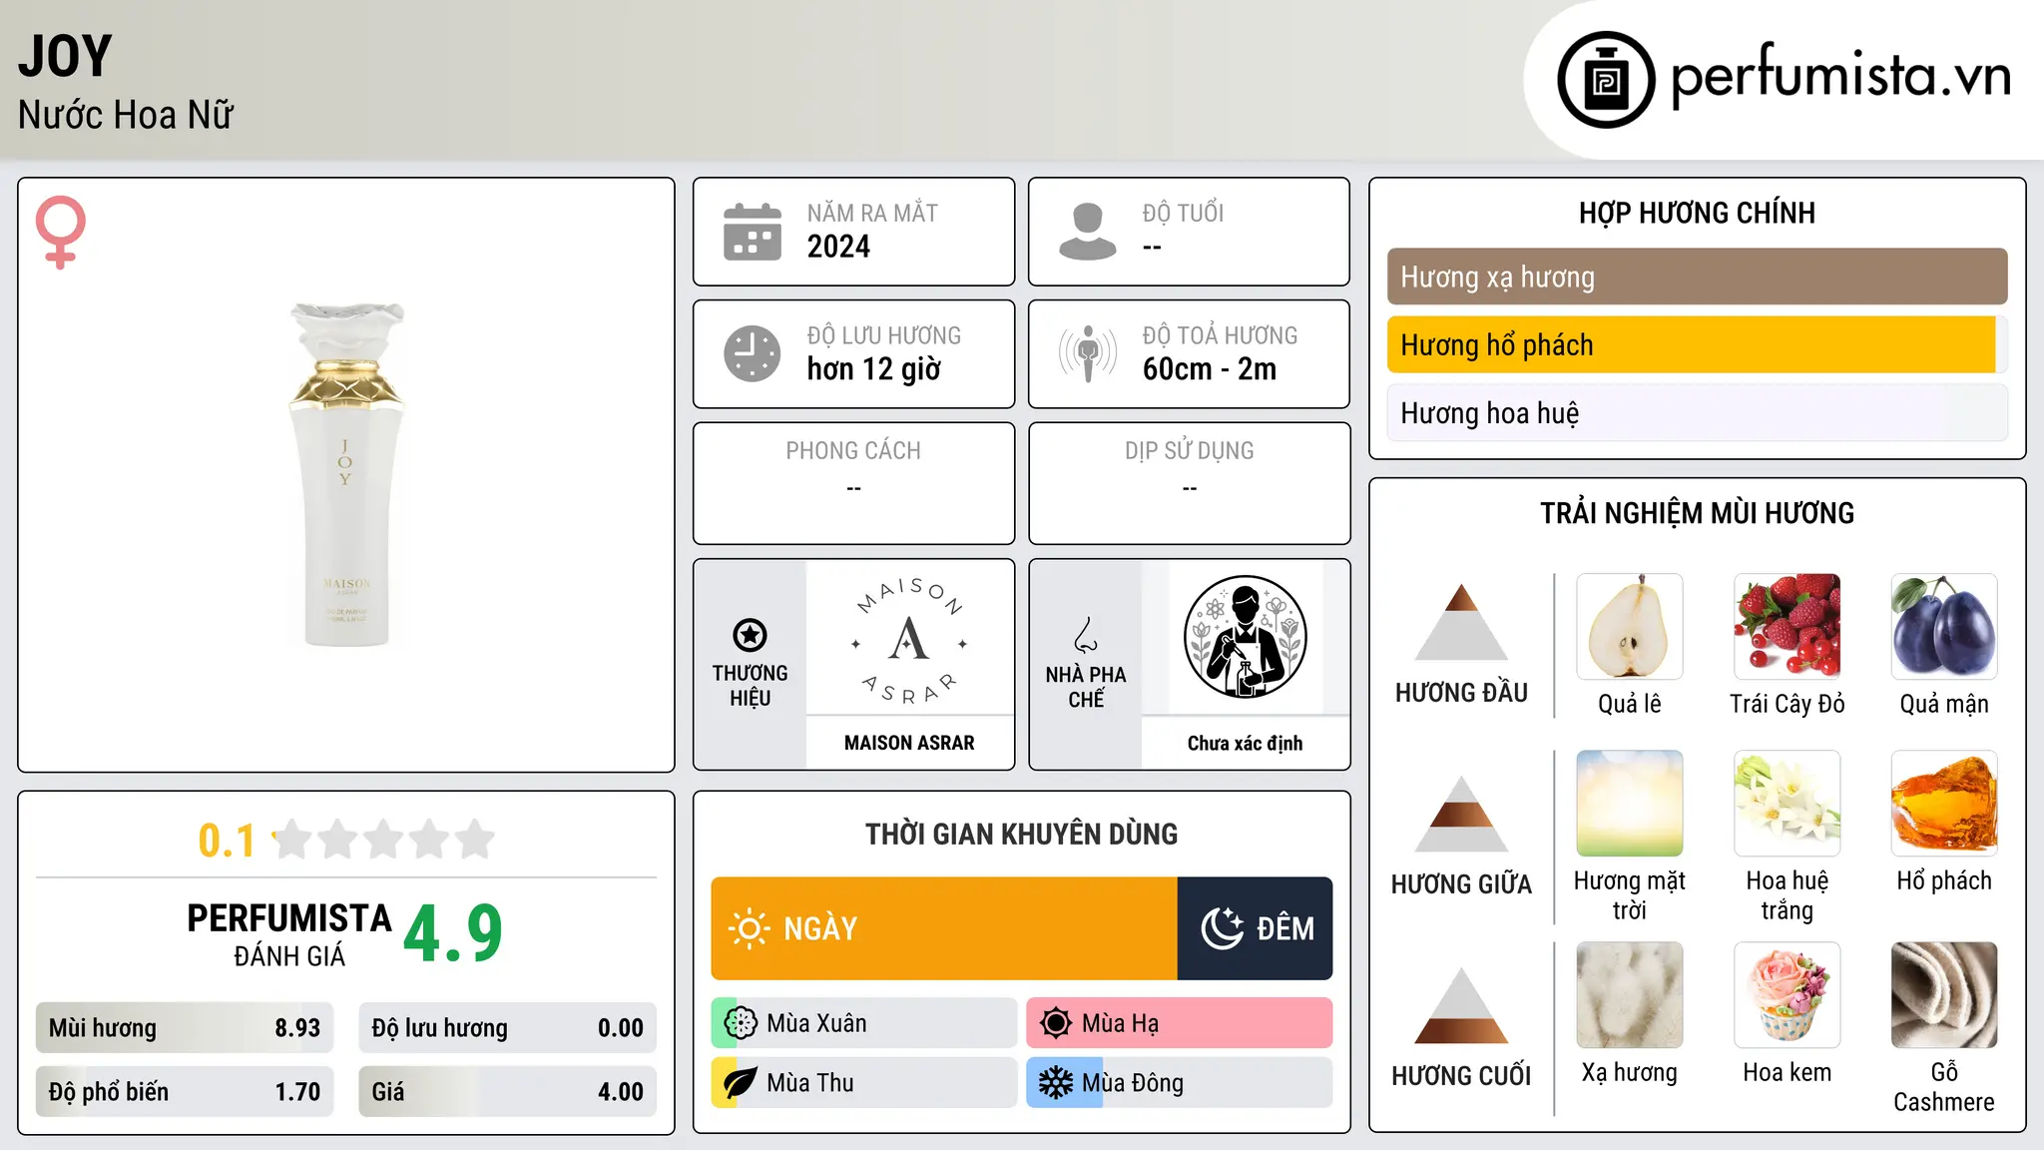Click the Mùa Hạ season bar
Image resolution: width=2044 pixels, height=1150 pixels.
[x=1180, y=1023]
